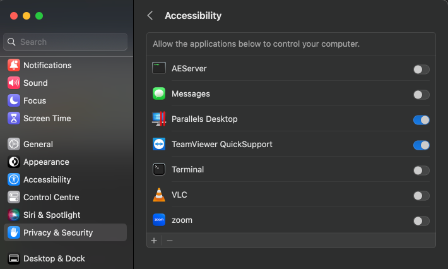Select the zoom row label
Viewport: 448px width, 269px height.
(182, 220)
